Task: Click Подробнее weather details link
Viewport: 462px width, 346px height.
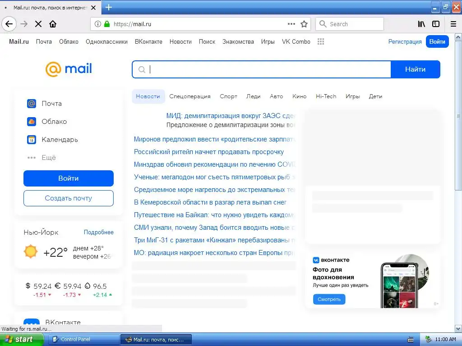Action: [98, 232]
